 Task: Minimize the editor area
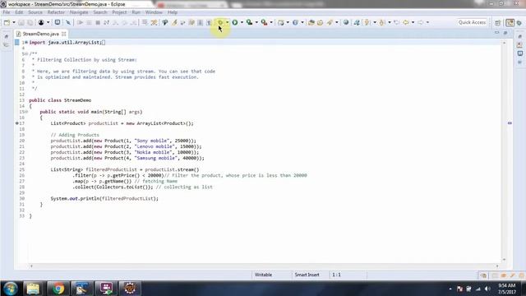point(496,33)
